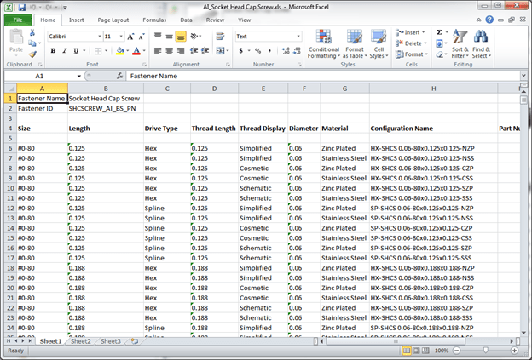Apply Comma Style format
Image resolution: width=532 pixels, height=360 pixels.
269,51
